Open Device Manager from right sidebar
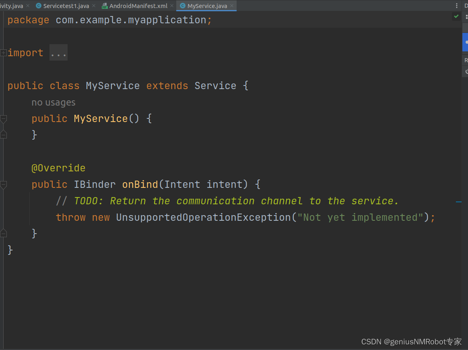This screenshot has width=468, height=350. click(x=466, y=6)
